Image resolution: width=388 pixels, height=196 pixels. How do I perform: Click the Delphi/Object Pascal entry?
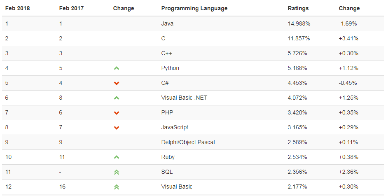pyautogui.click(x=188, y=142)
